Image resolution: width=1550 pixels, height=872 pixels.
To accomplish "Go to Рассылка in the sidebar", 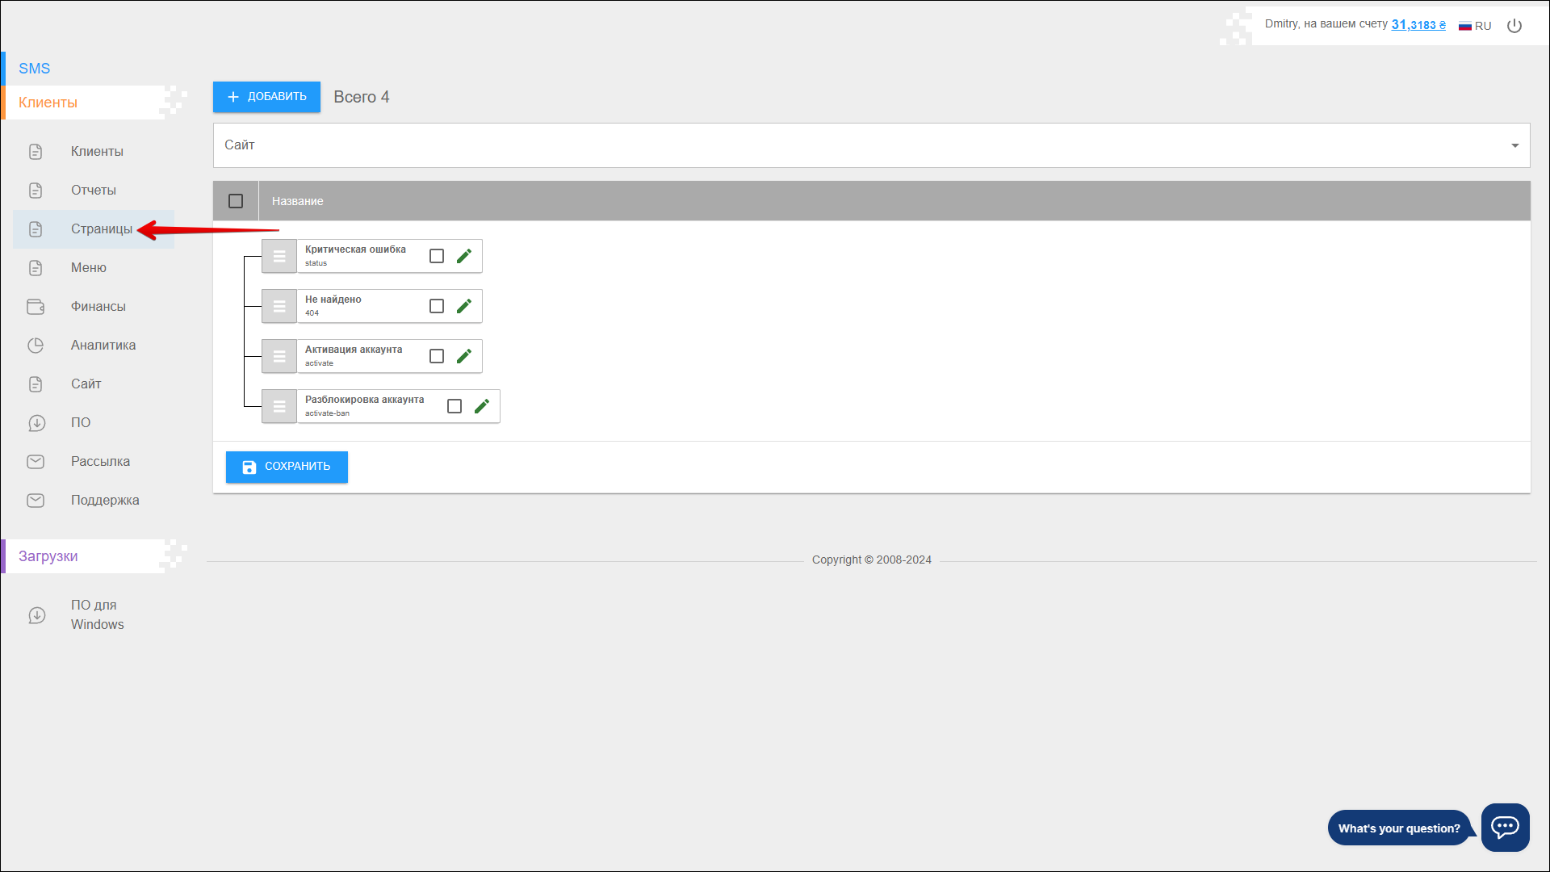I will tap(100, 462).
